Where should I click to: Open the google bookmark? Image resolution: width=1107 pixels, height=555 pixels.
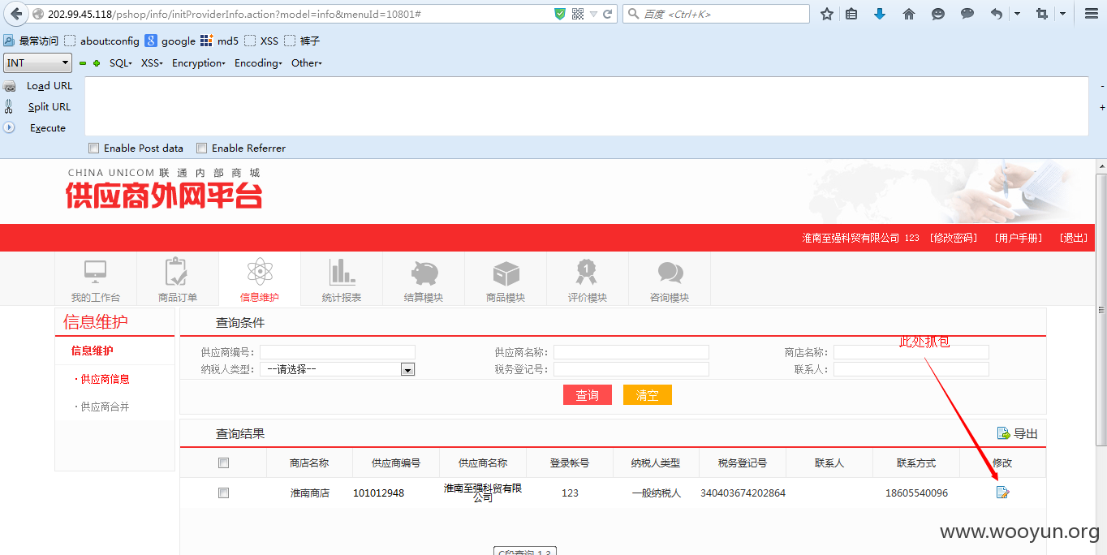(170, 41)
